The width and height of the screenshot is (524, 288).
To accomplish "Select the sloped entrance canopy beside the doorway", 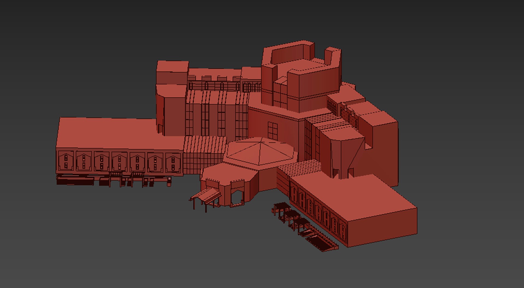I will coord(206,195).
